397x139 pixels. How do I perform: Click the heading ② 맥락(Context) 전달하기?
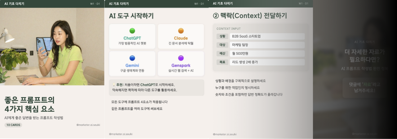click(250, 16)
